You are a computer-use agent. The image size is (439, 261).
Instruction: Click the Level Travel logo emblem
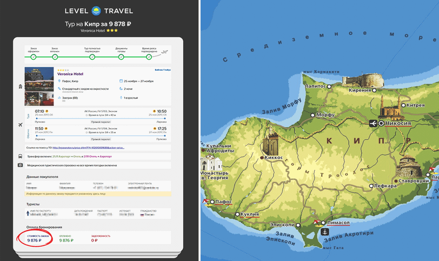tap(97, 11)
